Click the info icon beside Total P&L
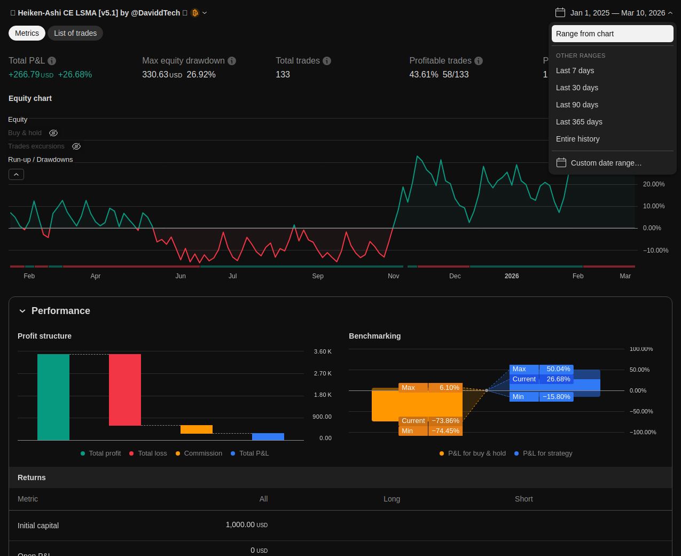Image resolution: width=681 pixels, height=556 pixels. pos(52,61)
